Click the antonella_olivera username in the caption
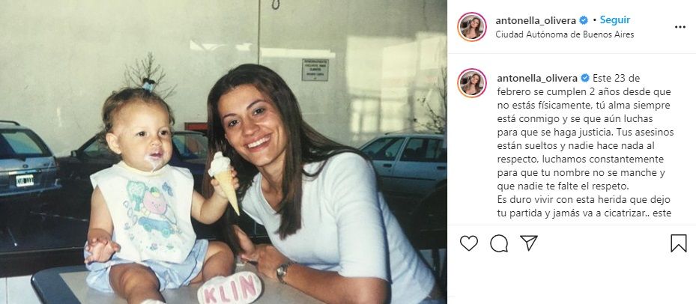 click(x=537, y=79)
